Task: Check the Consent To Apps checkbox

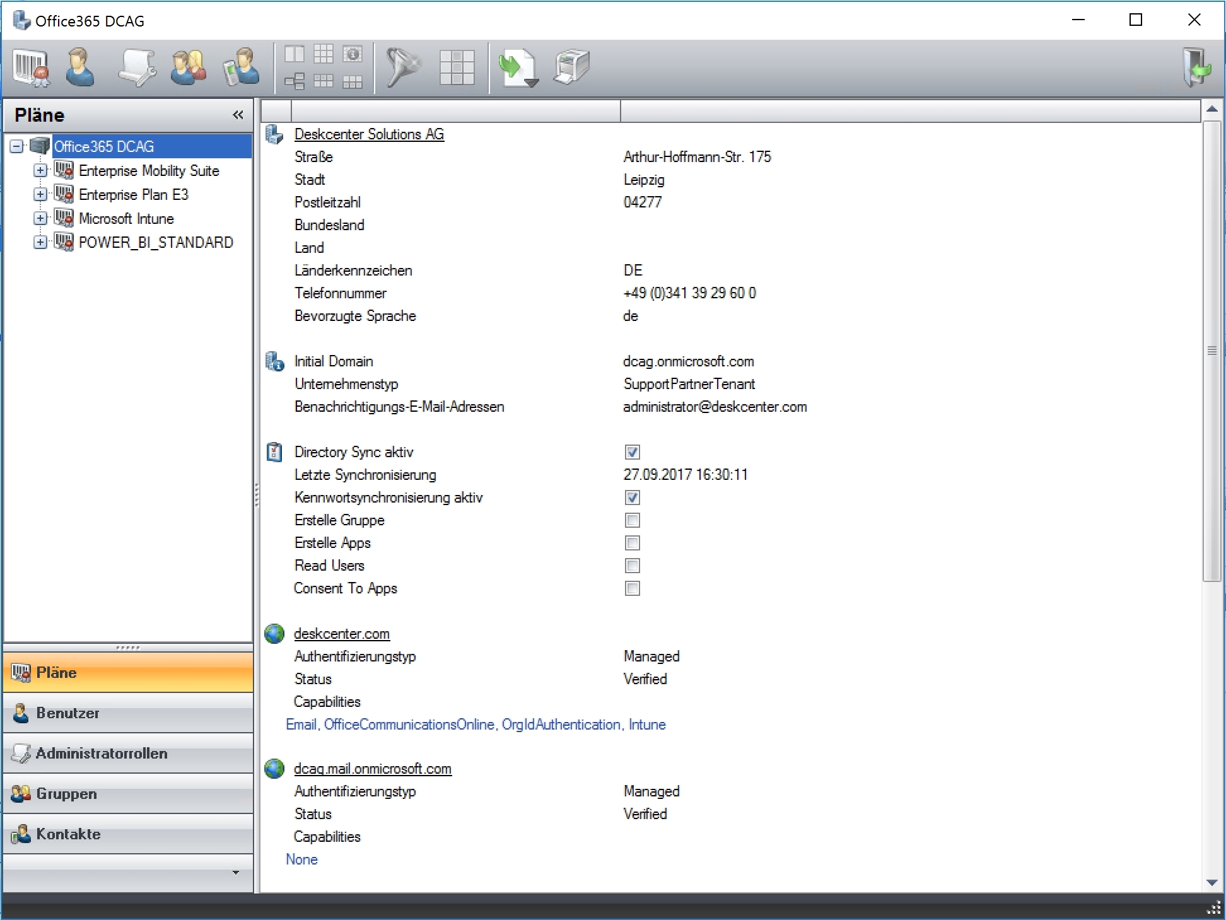Action: pyautogui.click(x=632, y=588)
